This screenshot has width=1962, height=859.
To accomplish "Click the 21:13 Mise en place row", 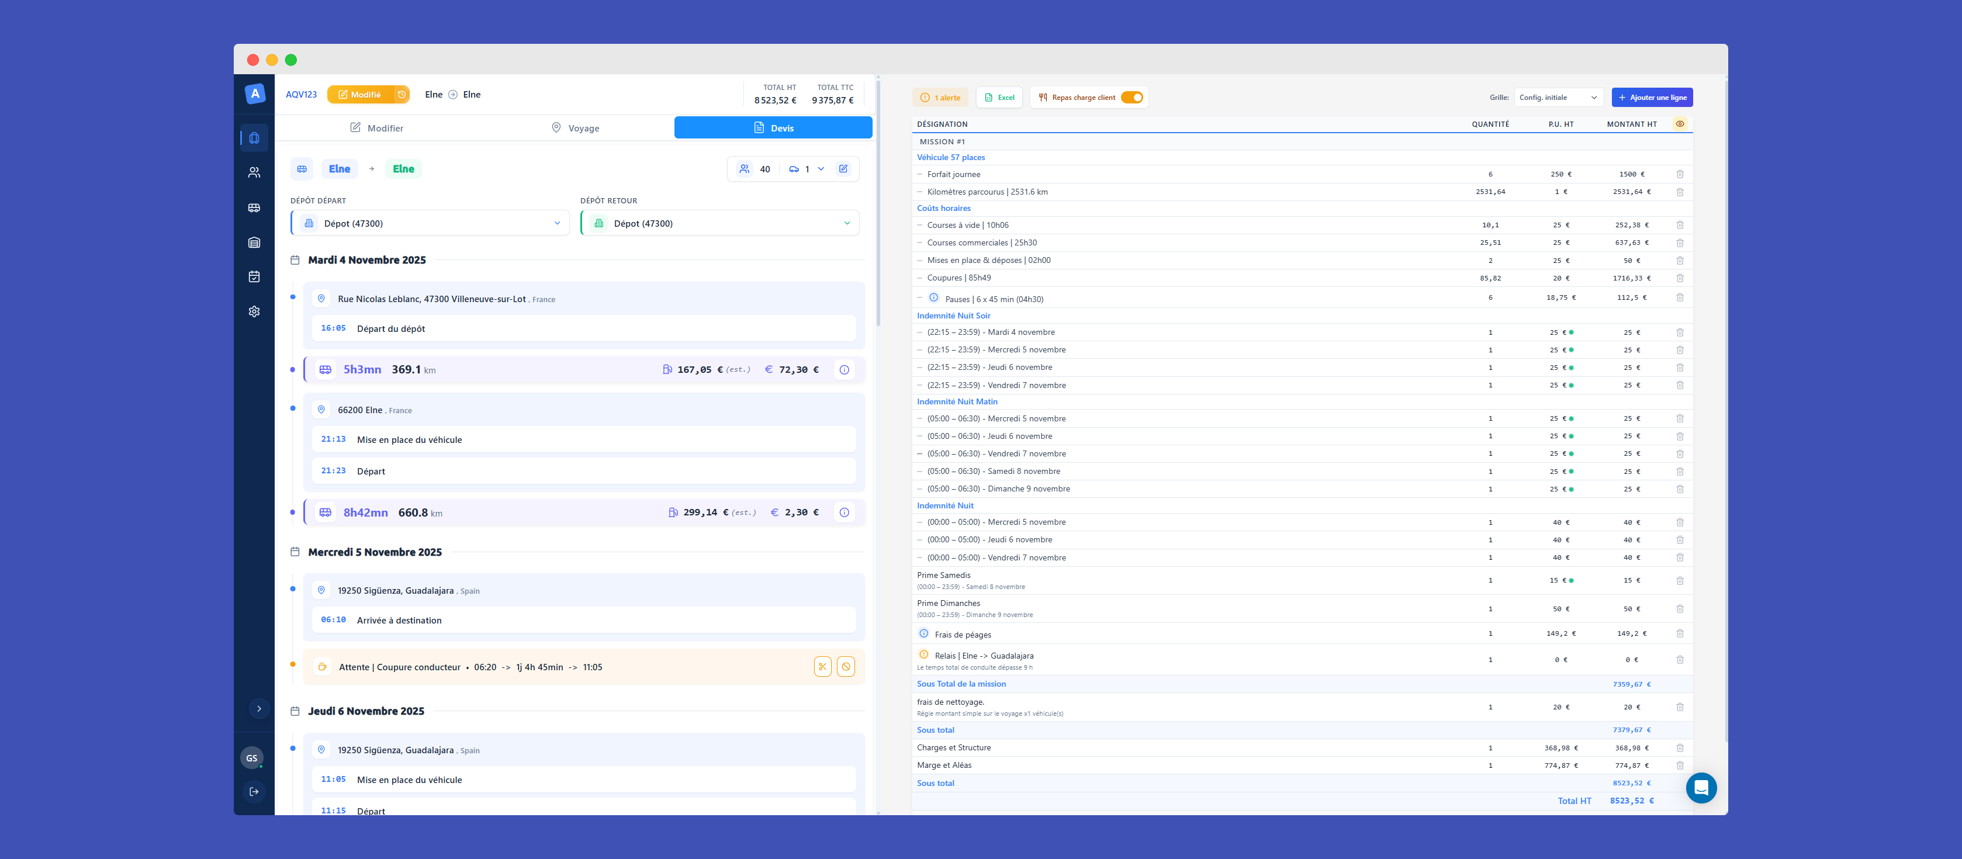I will [583, 439].
